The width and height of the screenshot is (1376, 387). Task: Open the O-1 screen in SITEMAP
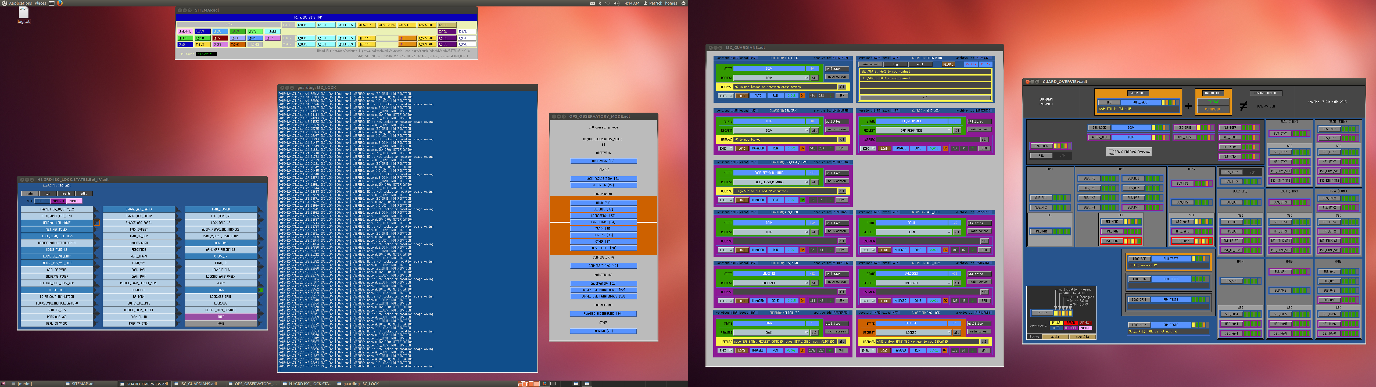click(273, 38)
